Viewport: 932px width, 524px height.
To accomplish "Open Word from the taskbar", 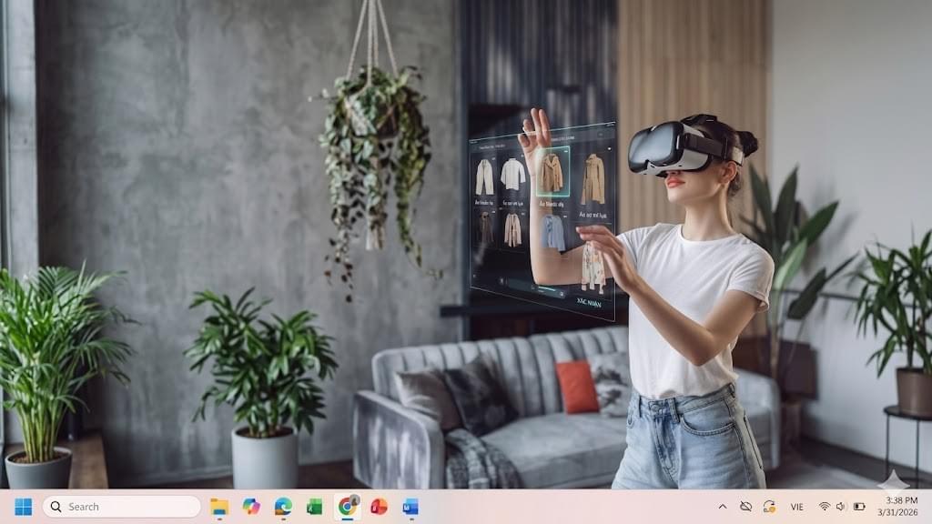I will (410, 507).
